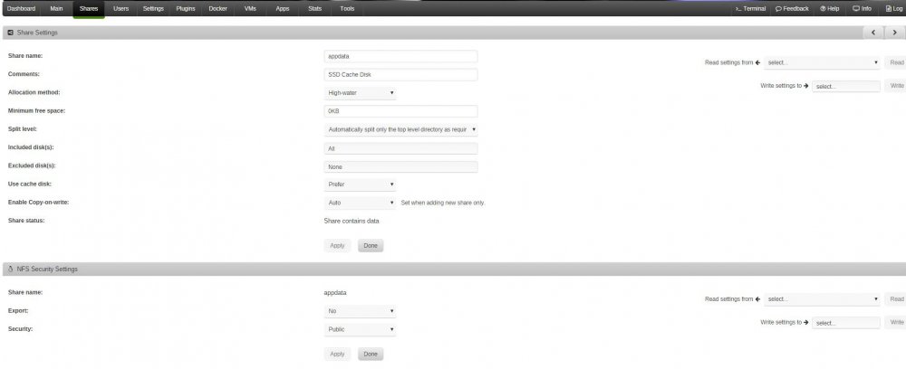Open the Use cache disk dropdown
This screenshot has height=369, width=906.
(x=360, y=184)
